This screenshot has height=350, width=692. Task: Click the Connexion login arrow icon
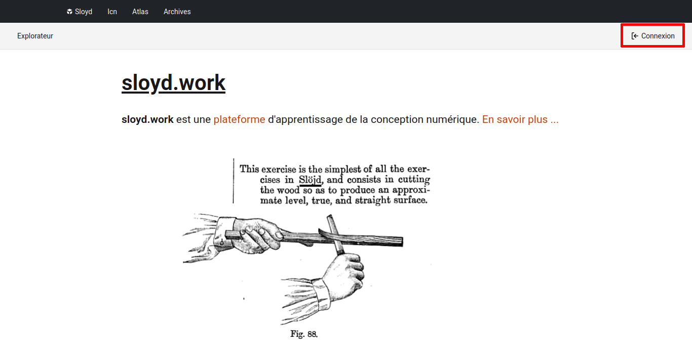coord(634,36)
